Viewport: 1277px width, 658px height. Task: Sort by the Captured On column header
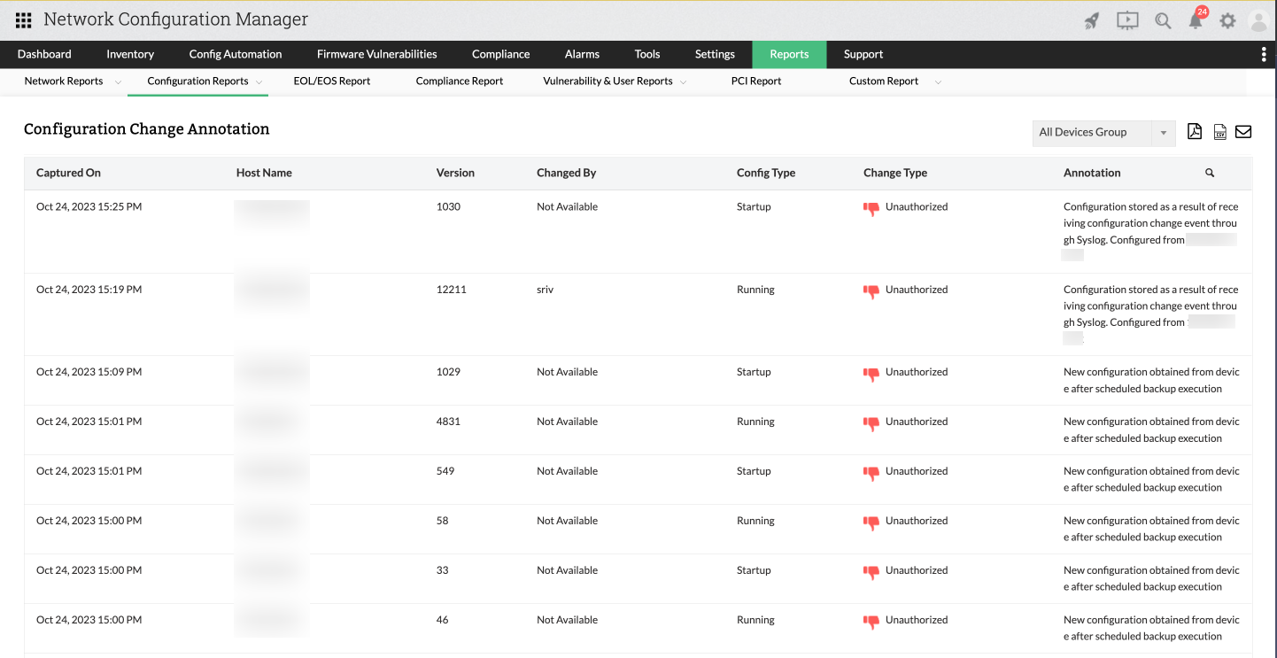pos(68,174)
